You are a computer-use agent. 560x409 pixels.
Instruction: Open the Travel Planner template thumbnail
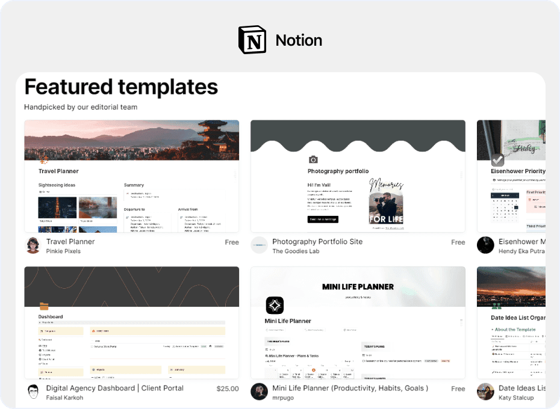tap(131, 176)
